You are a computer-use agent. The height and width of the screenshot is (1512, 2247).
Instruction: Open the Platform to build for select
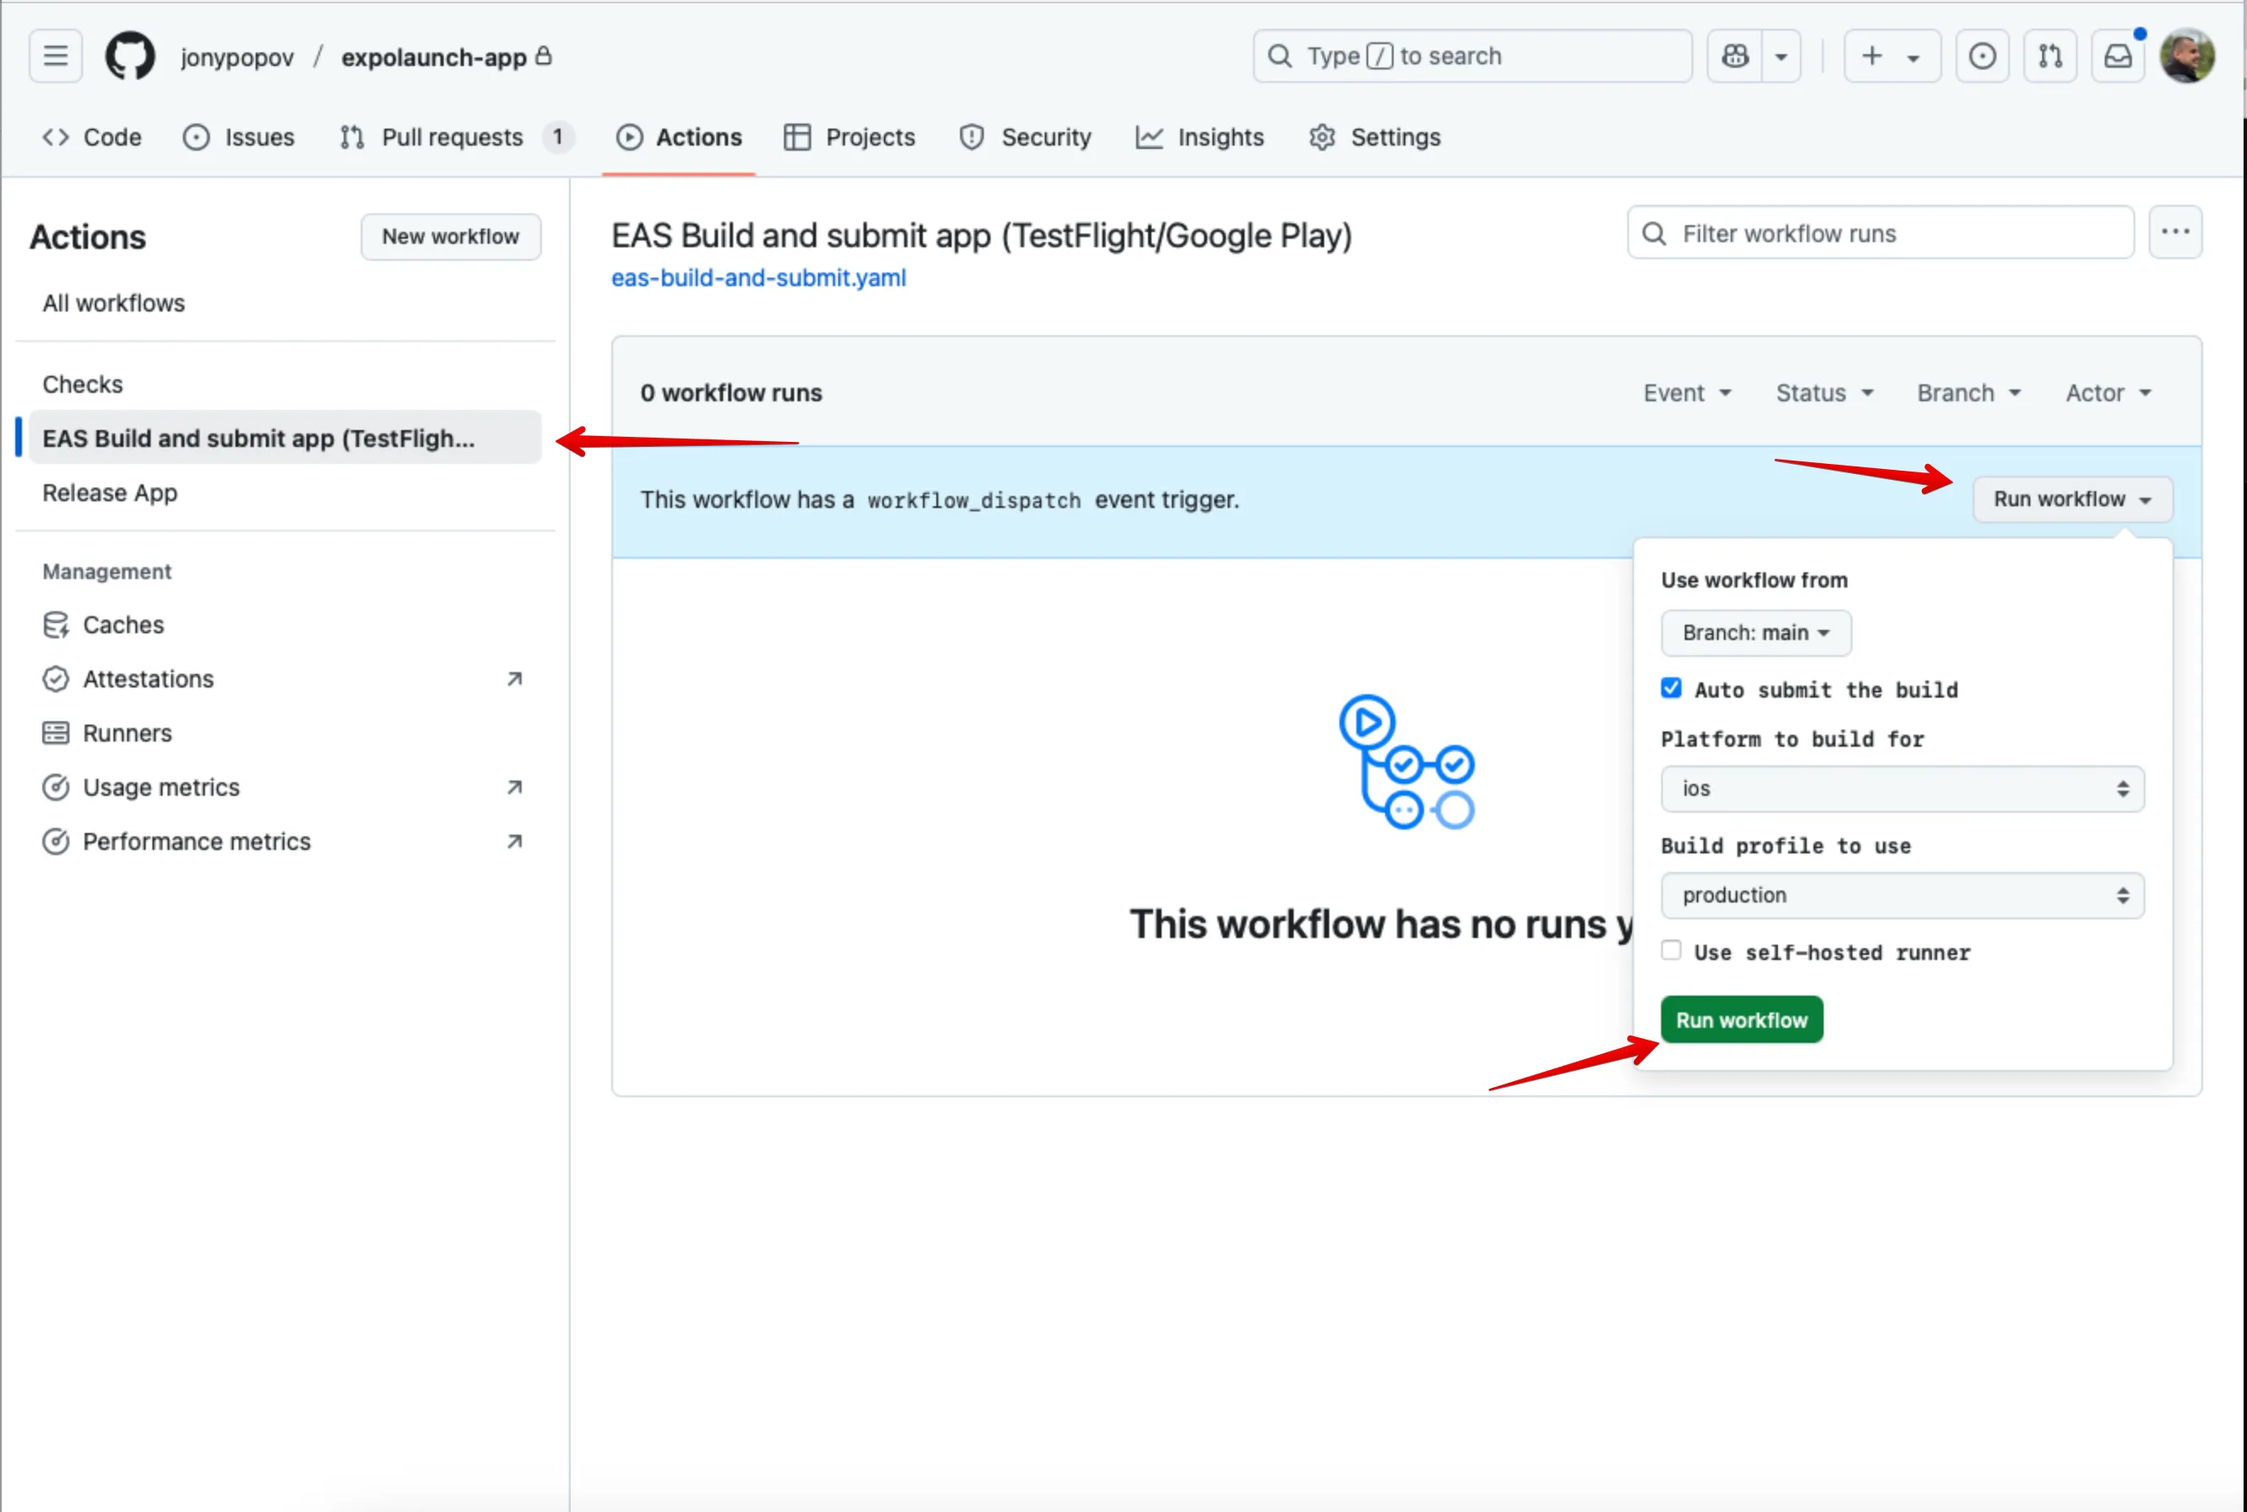[1902, 788]
